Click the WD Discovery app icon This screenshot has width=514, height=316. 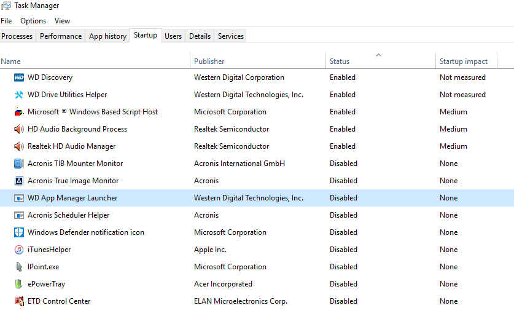pos(18,77)
